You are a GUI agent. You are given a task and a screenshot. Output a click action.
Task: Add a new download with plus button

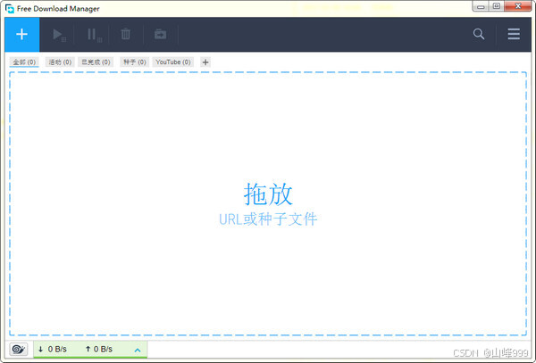tap(21, 35)
